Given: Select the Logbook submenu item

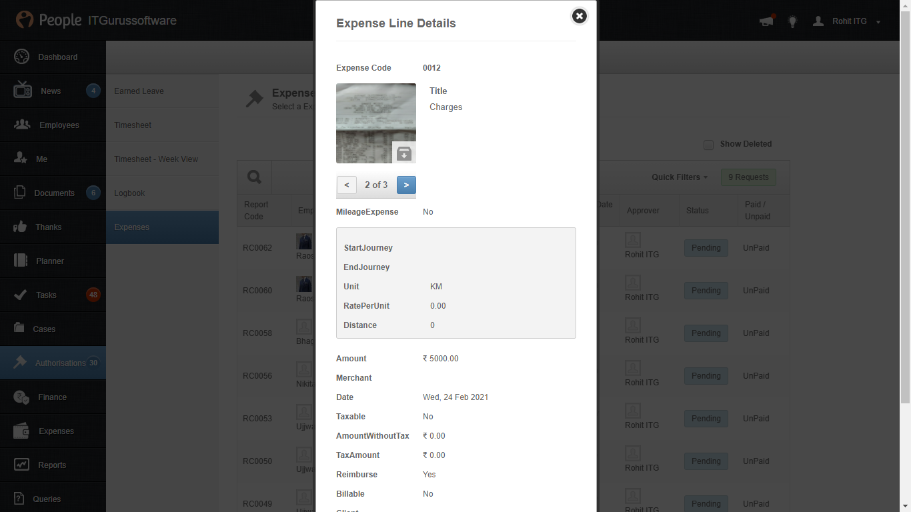Looking at the screenshot, I should tap(162, 193).
